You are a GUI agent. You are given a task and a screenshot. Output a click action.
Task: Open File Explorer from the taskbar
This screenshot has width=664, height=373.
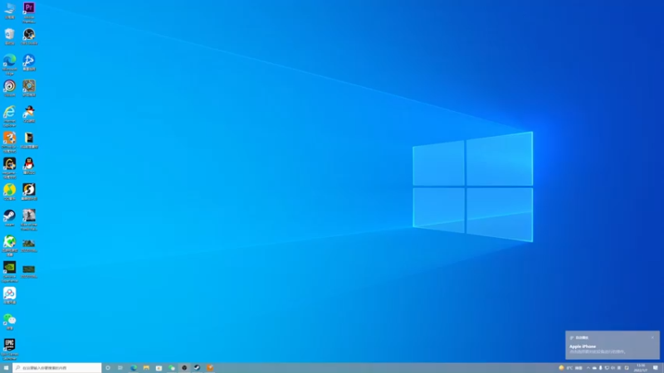146,368
